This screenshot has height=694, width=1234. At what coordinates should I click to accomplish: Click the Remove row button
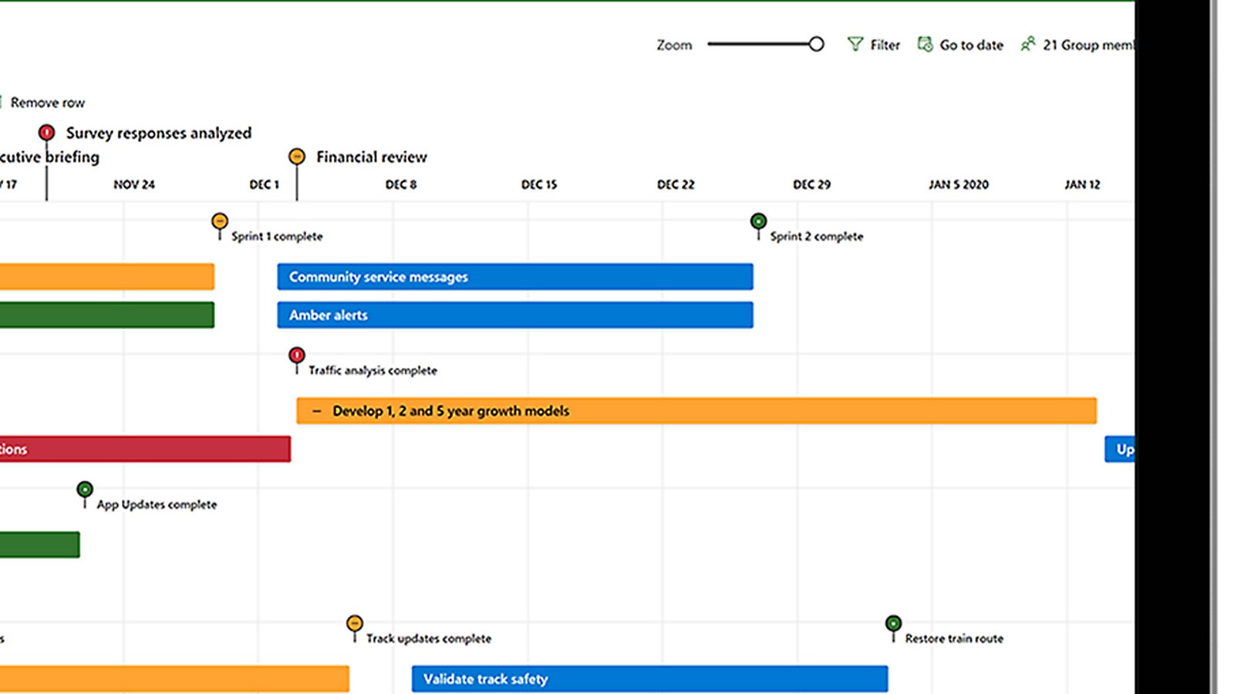tap(47, 103)
